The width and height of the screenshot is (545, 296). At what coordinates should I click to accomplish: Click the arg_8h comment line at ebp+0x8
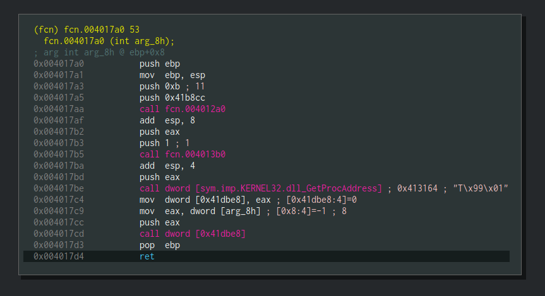[x=99, y=52]
